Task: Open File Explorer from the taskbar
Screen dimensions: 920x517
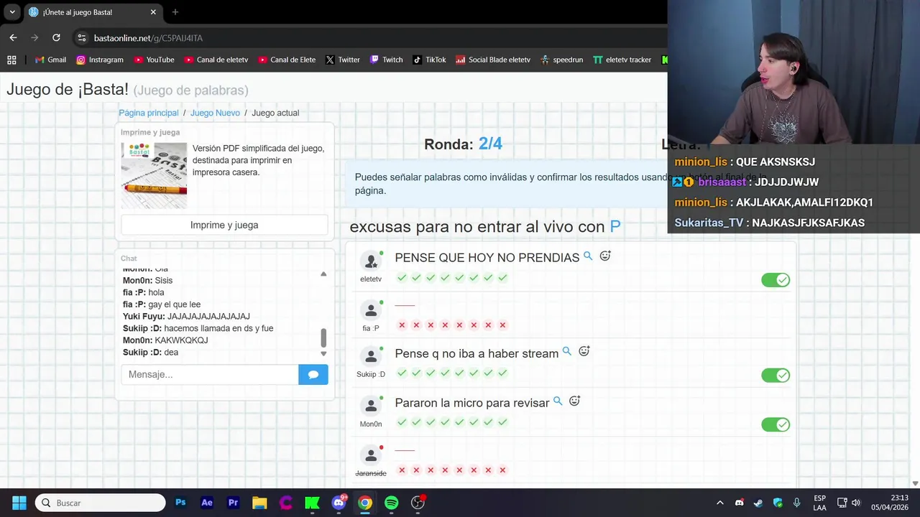Action: coord(259,503)
